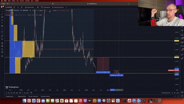Open the heart icons tool
This screenshot has width=184, height=104.
pyautogui.click(x=2, y=32)
